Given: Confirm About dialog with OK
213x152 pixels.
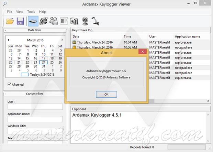Looking at the screenshot, I should [x=106, y=94].
